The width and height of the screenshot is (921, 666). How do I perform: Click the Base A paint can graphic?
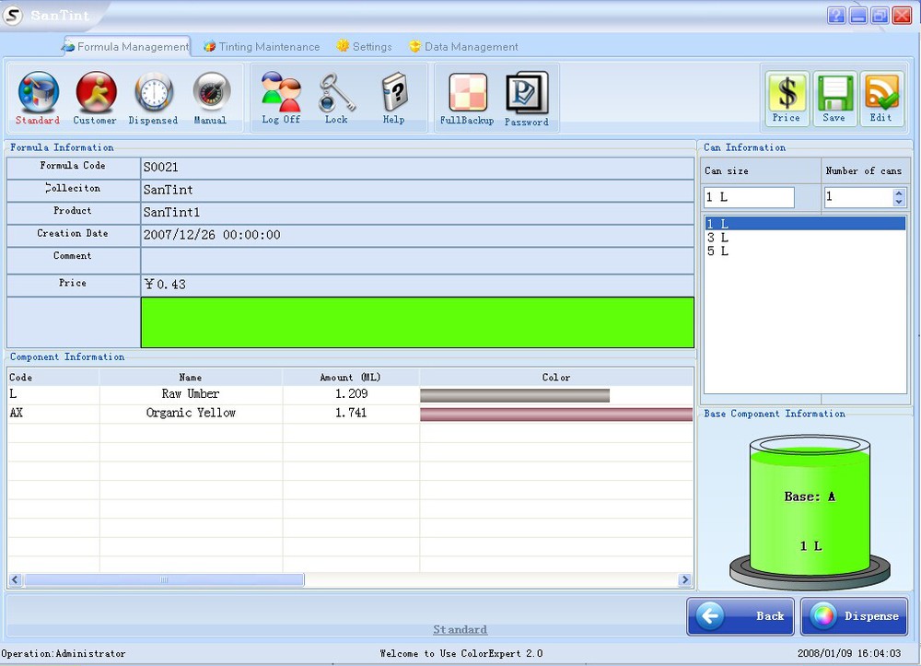click(x=810, y=511)
